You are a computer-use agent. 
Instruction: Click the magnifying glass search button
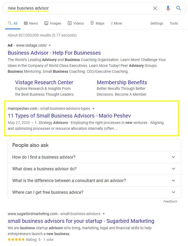pyautogui.click(x=179, y=8)
